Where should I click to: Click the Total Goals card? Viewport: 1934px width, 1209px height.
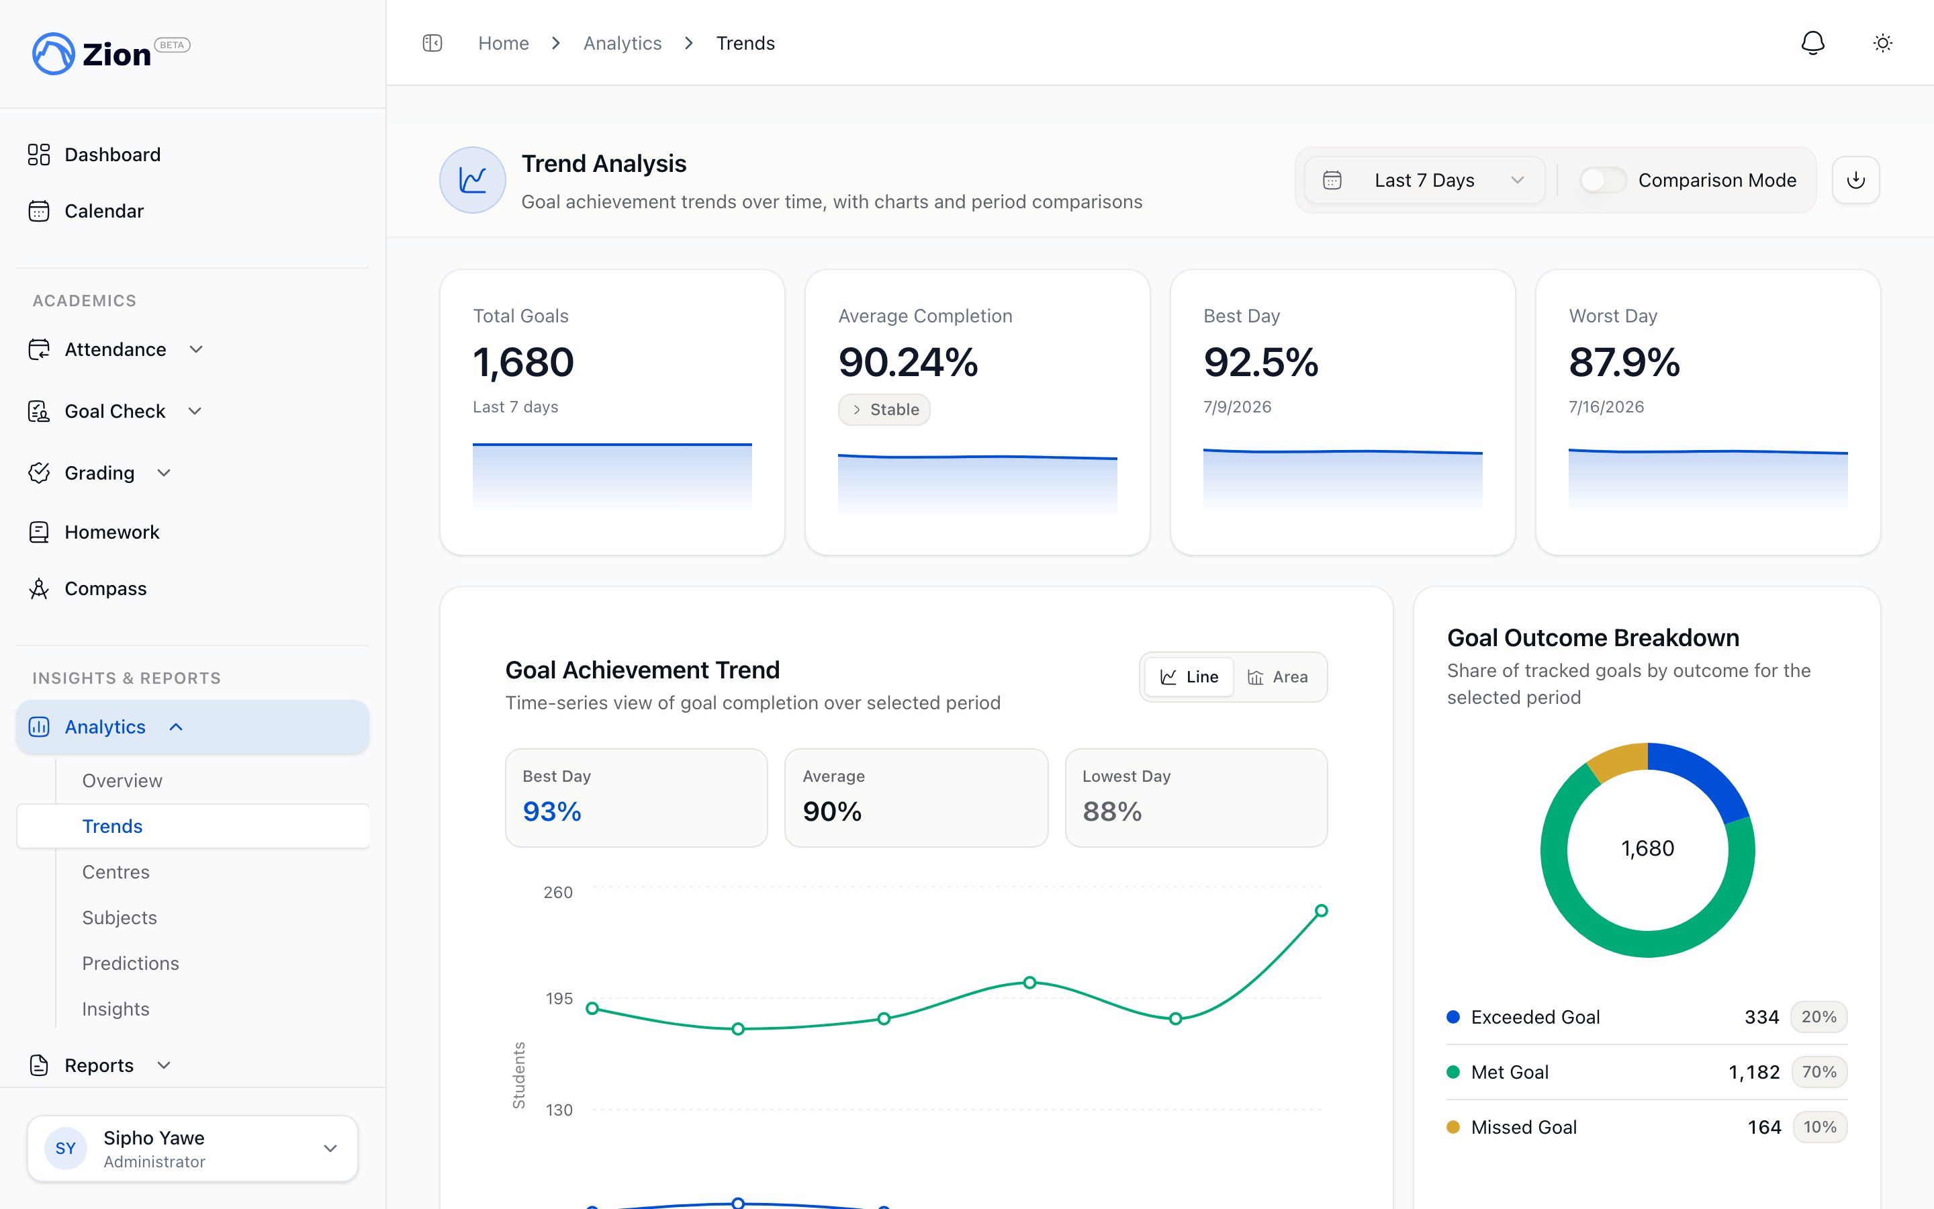(x=612, y=412)
